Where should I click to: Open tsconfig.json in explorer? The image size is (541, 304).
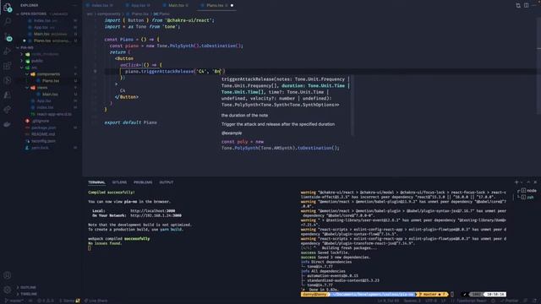click(43, 141)
